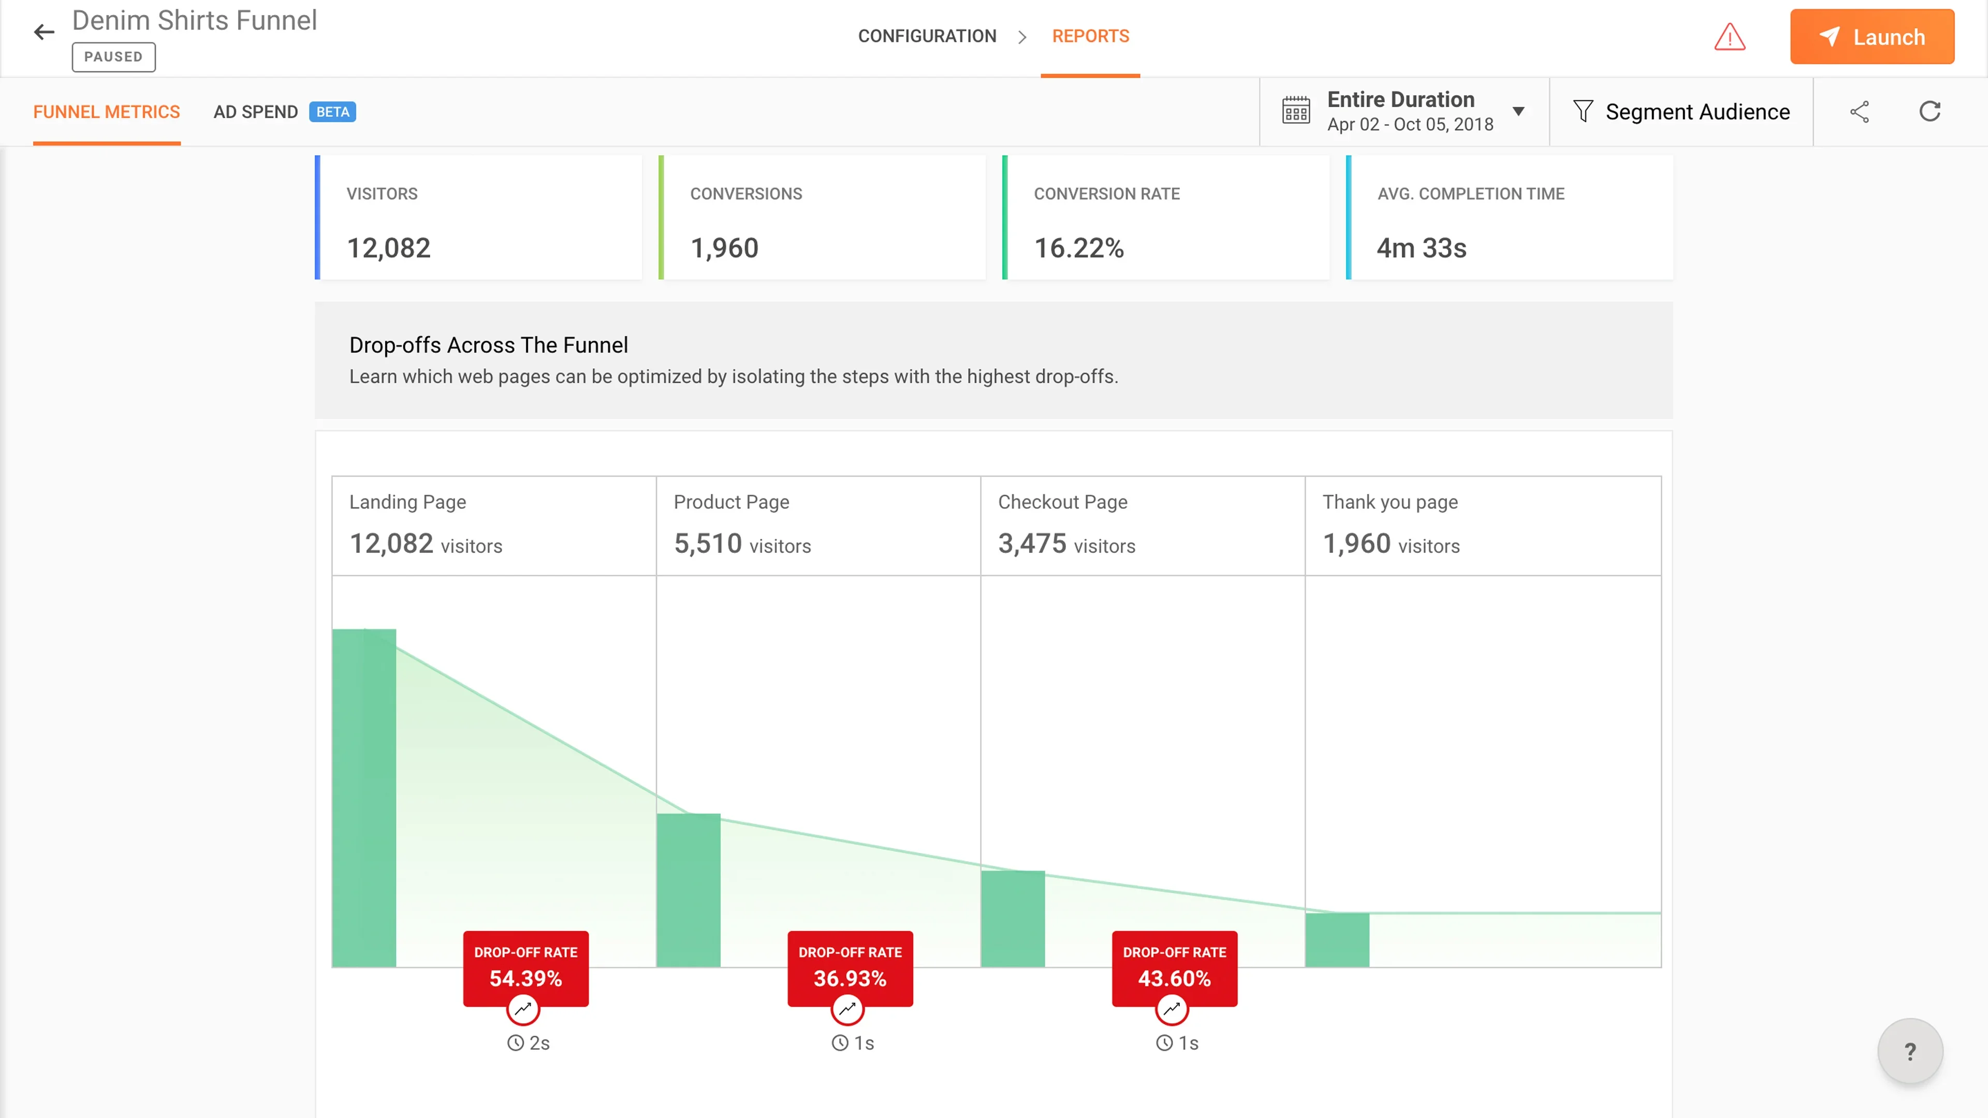
Task: Click the back arrow icon
Action: click(44, 33)
